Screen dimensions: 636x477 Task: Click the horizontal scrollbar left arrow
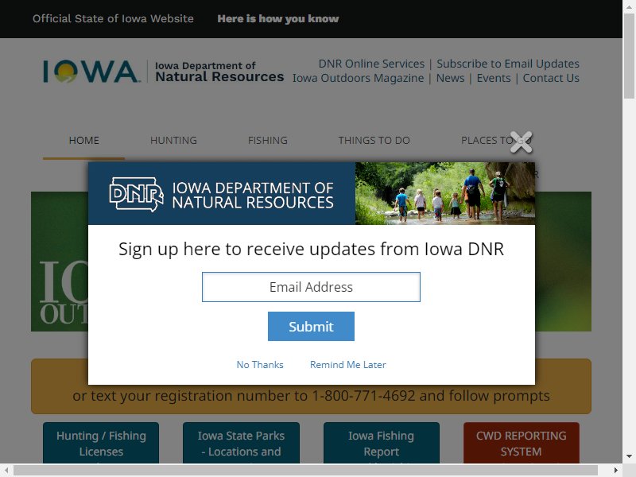(x=6, y=470)
